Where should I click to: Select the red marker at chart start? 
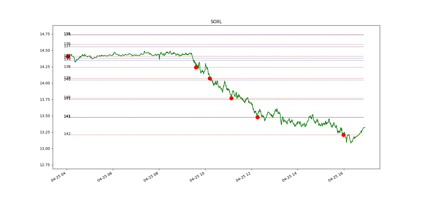tap(68, 56)
